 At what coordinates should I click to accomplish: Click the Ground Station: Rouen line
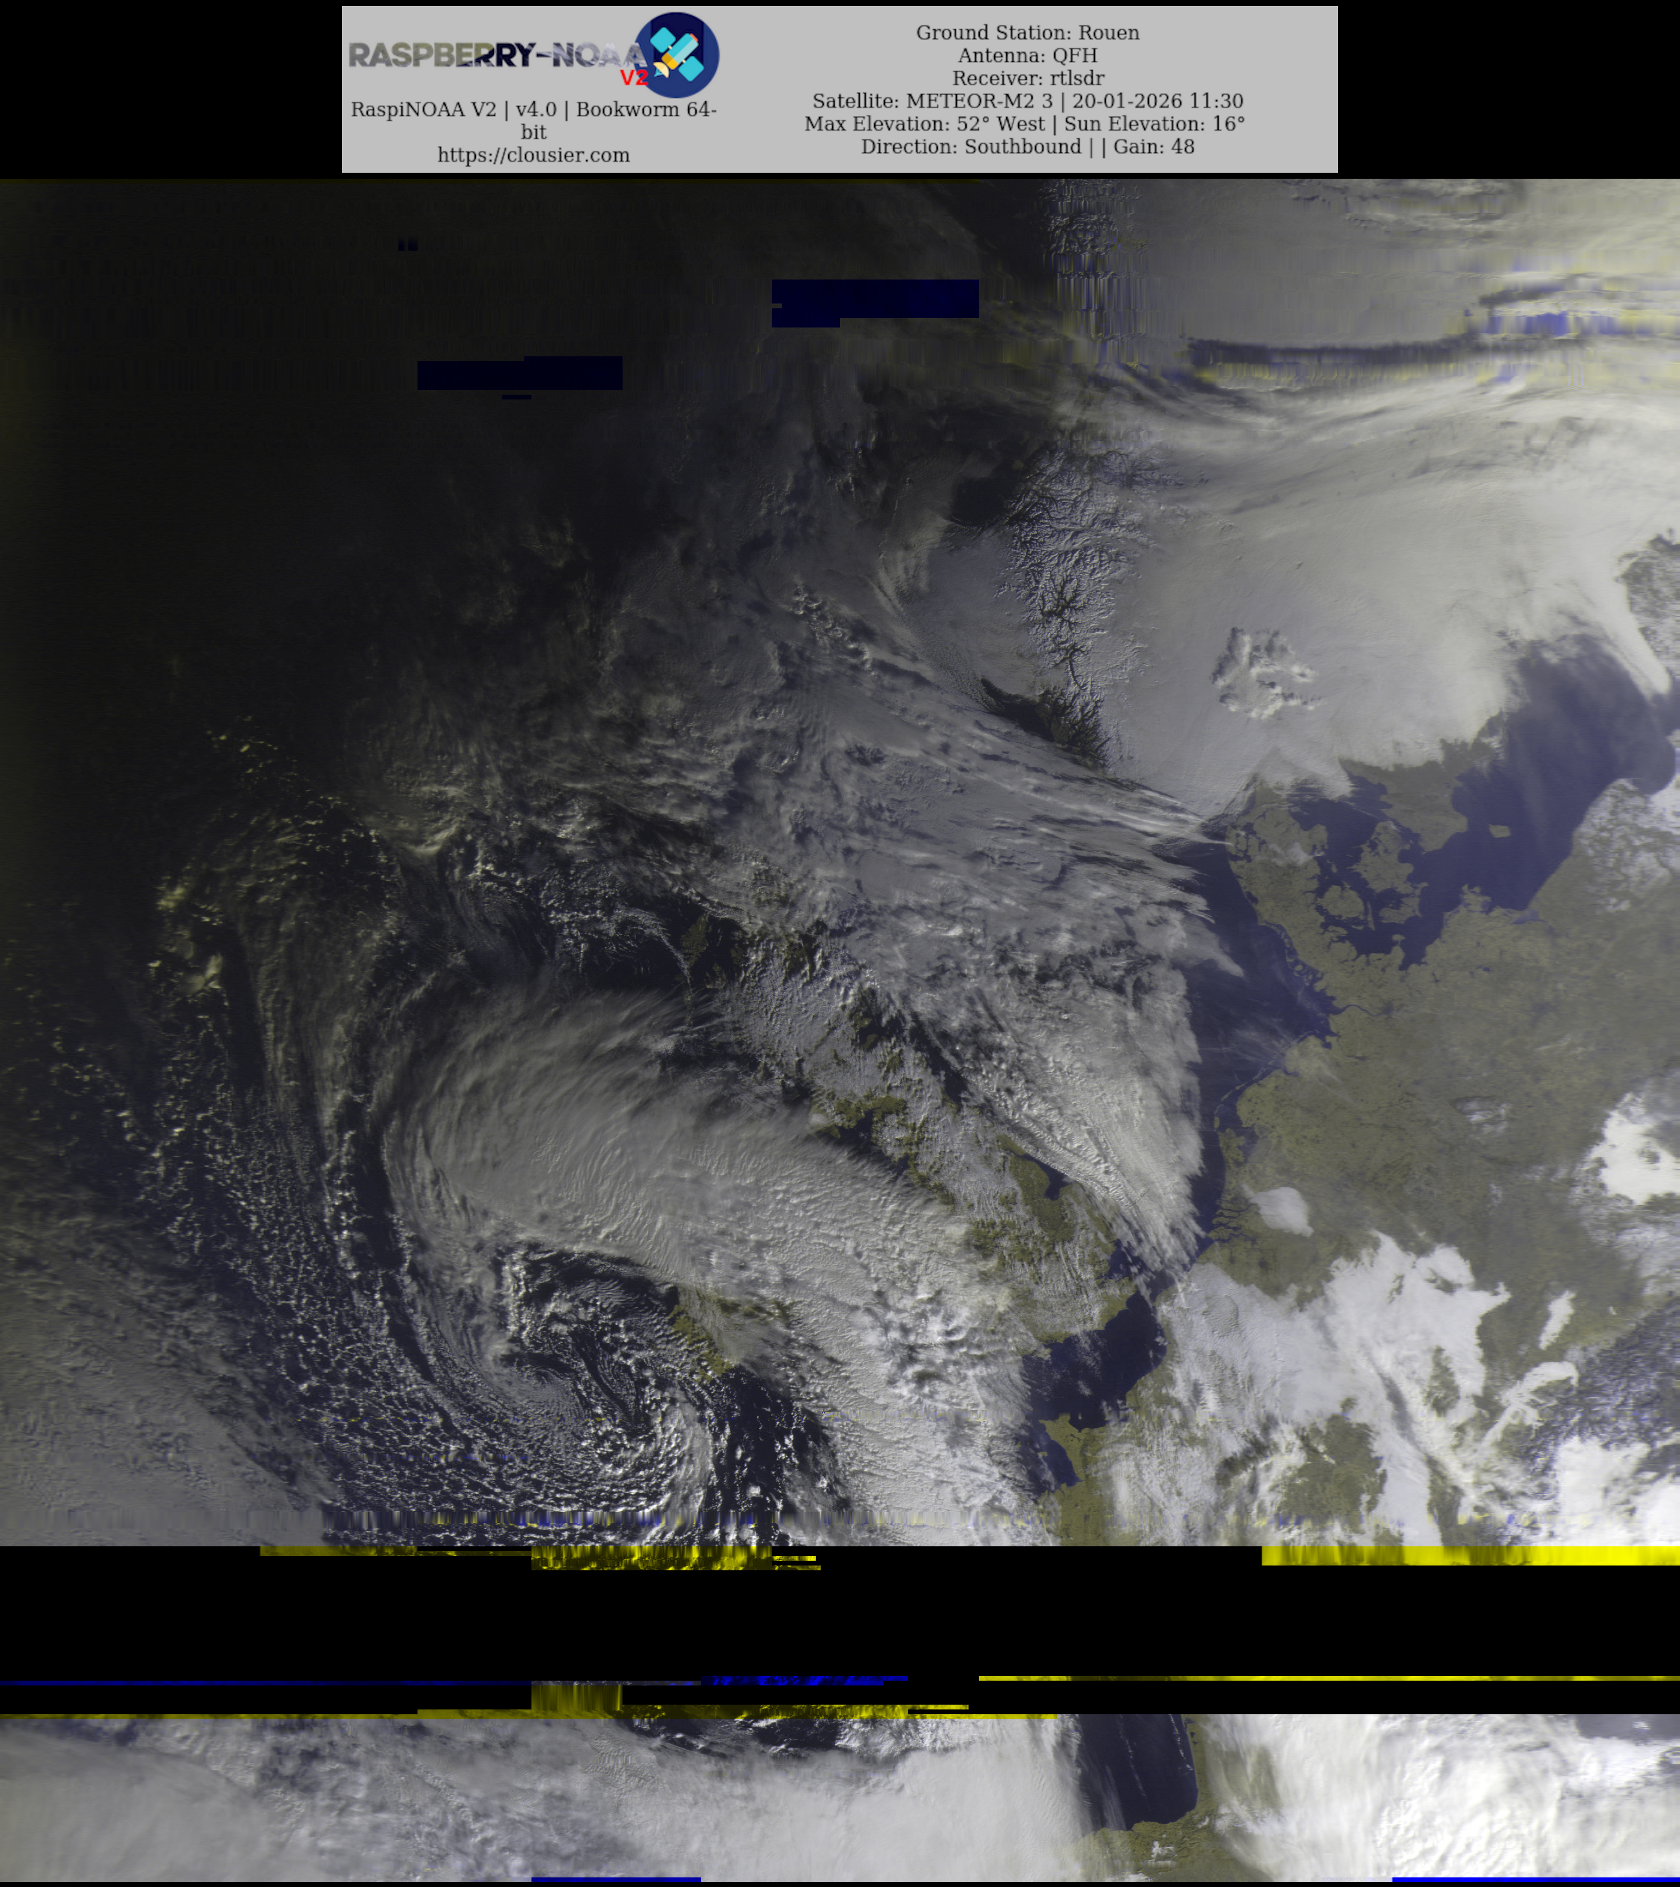(x=1027, y=32)
